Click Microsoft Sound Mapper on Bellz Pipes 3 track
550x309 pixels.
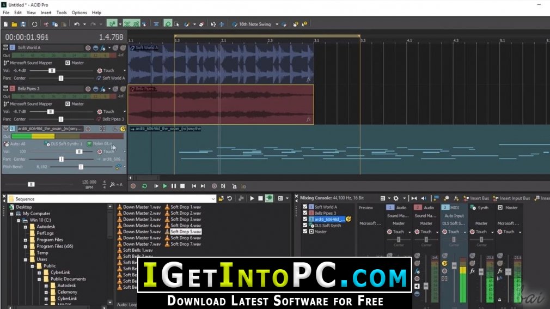pos(28,104)
